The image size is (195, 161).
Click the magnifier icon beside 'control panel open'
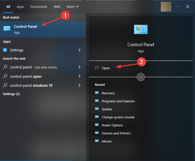coord(5,76)
